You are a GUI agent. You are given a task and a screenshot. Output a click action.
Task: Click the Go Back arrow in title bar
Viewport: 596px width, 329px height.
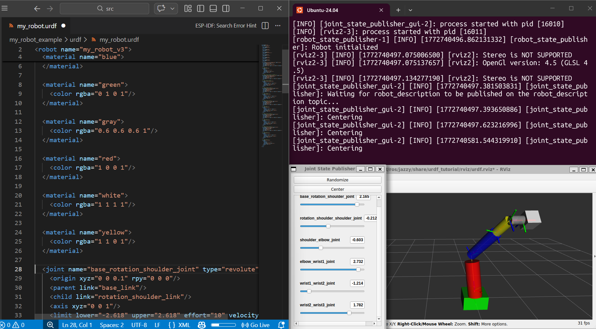pyautogui.click(x=37, y=9)
